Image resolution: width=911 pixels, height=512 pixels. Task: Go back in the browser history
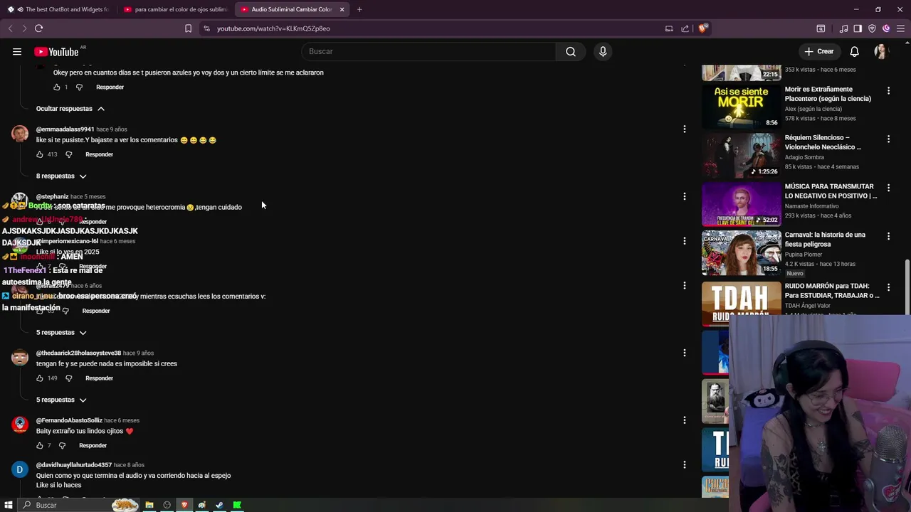(x=10, y=28)
